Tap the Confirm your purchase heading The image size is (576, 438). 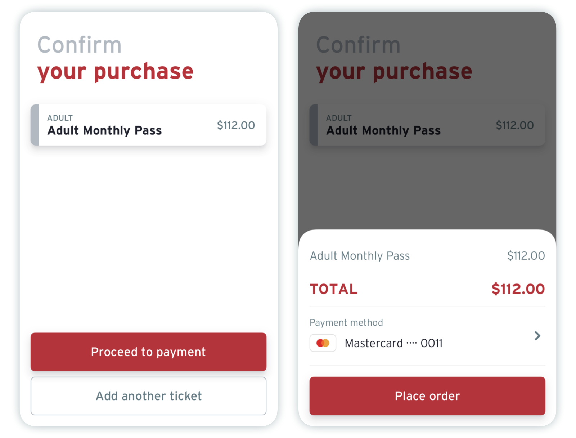coord(115,58)
